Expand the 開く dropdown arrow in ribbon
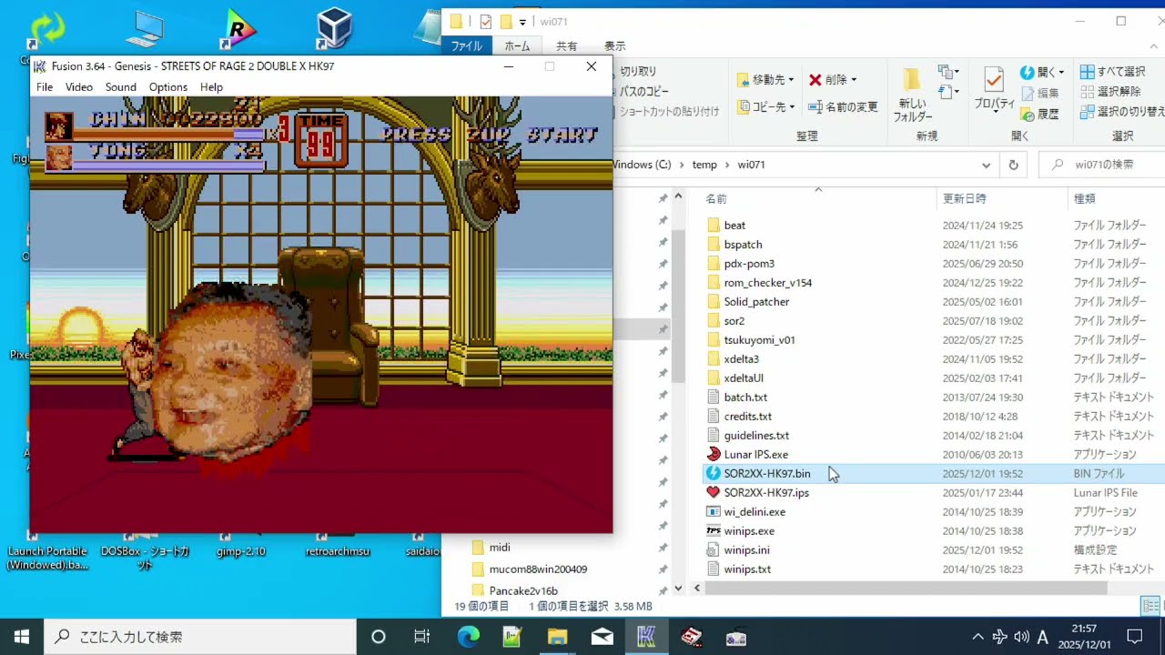Viewport: 1165px width, 655px height. pos(1062,73)
